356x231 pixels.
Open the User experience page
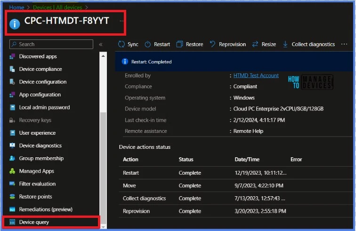(37, 133)
